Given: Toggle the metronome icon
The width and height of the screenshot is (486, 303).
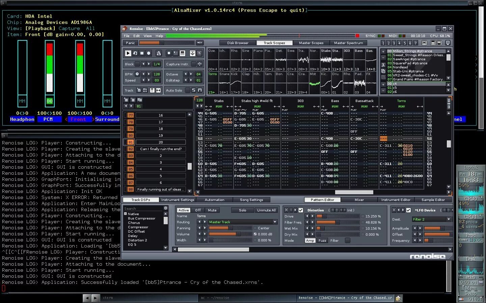Looking at the screenshot, I should 159,53.
